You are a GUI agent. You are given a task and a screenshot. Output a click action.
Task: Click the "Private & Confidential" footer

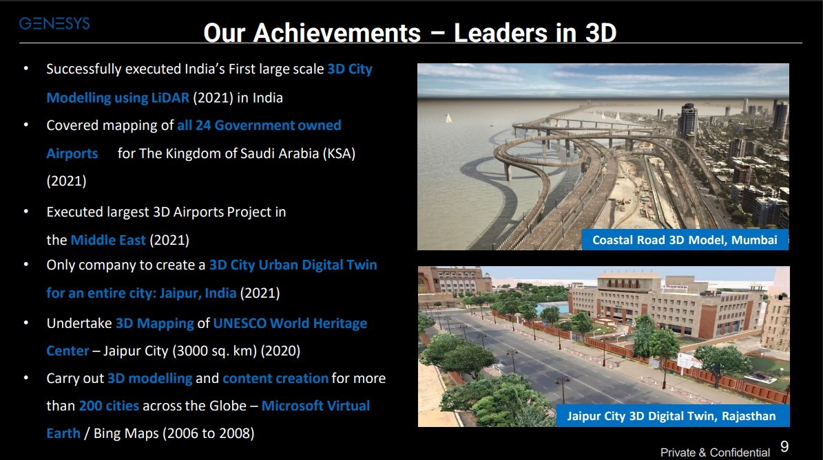[x=715, y=452]
